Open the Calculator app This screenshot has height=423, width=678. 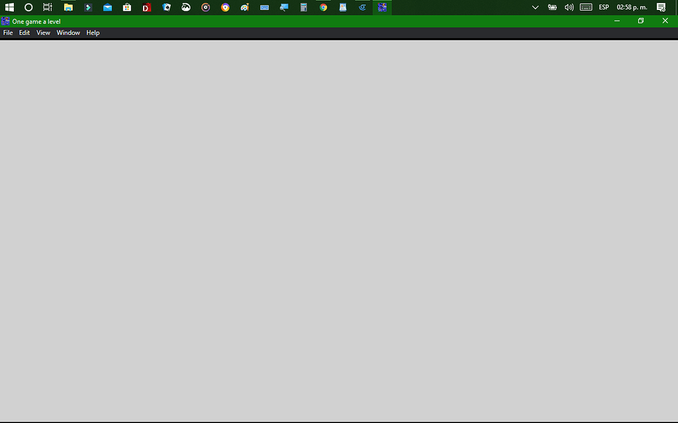(303, 7)
